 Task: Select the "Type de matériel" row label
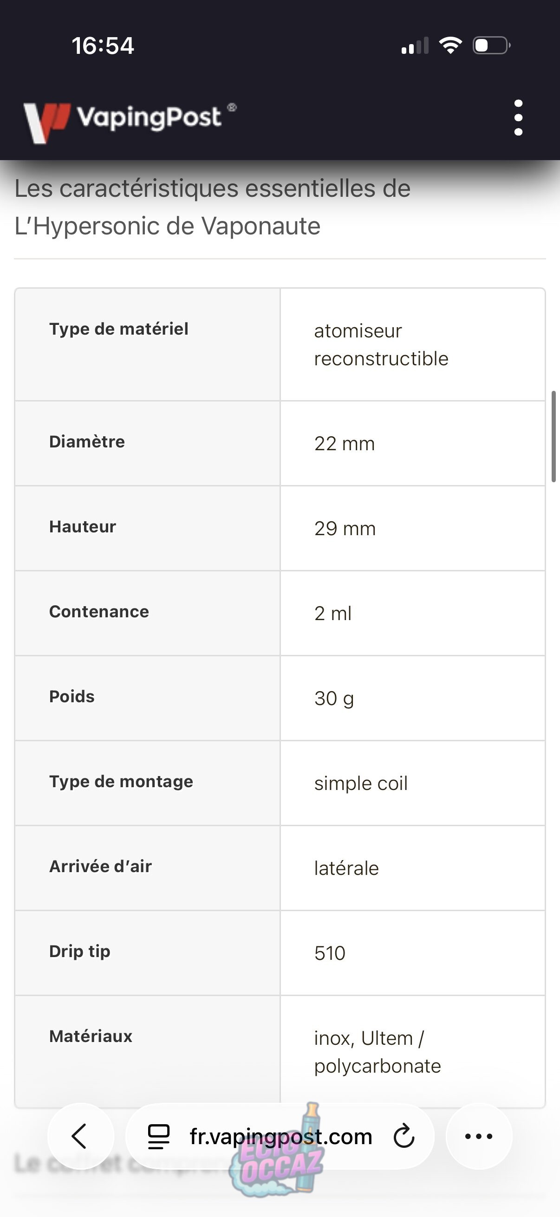coord(118,329)
